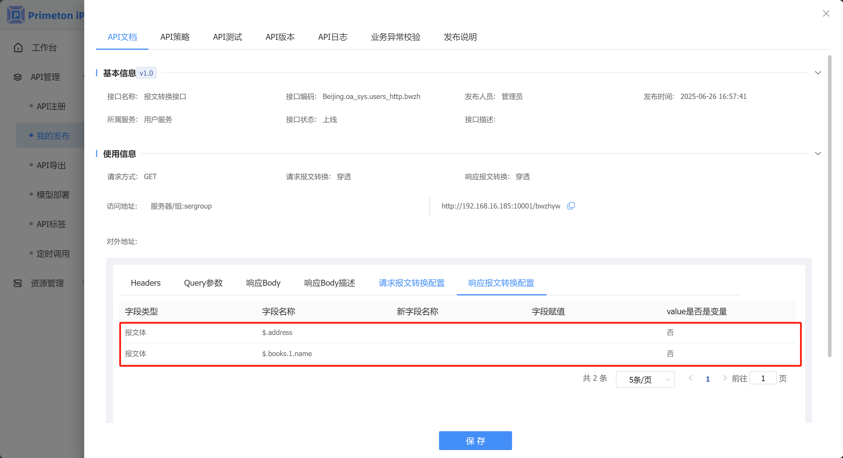This screenshot has width=843, height=458.
Task: Copy the access URL with copy icon
Action: click(571, 206)
